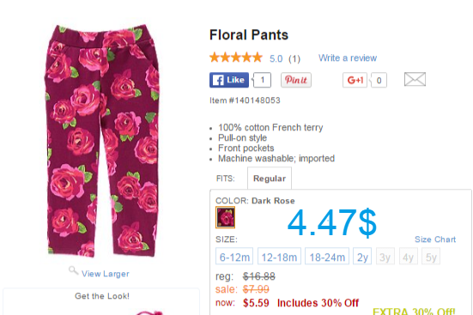Click the Google +1 count bubble
473x315 pixels.
pos(379,81)
